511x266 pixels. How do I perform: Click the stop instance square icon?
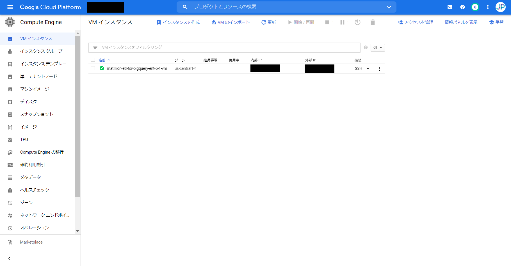327,22
